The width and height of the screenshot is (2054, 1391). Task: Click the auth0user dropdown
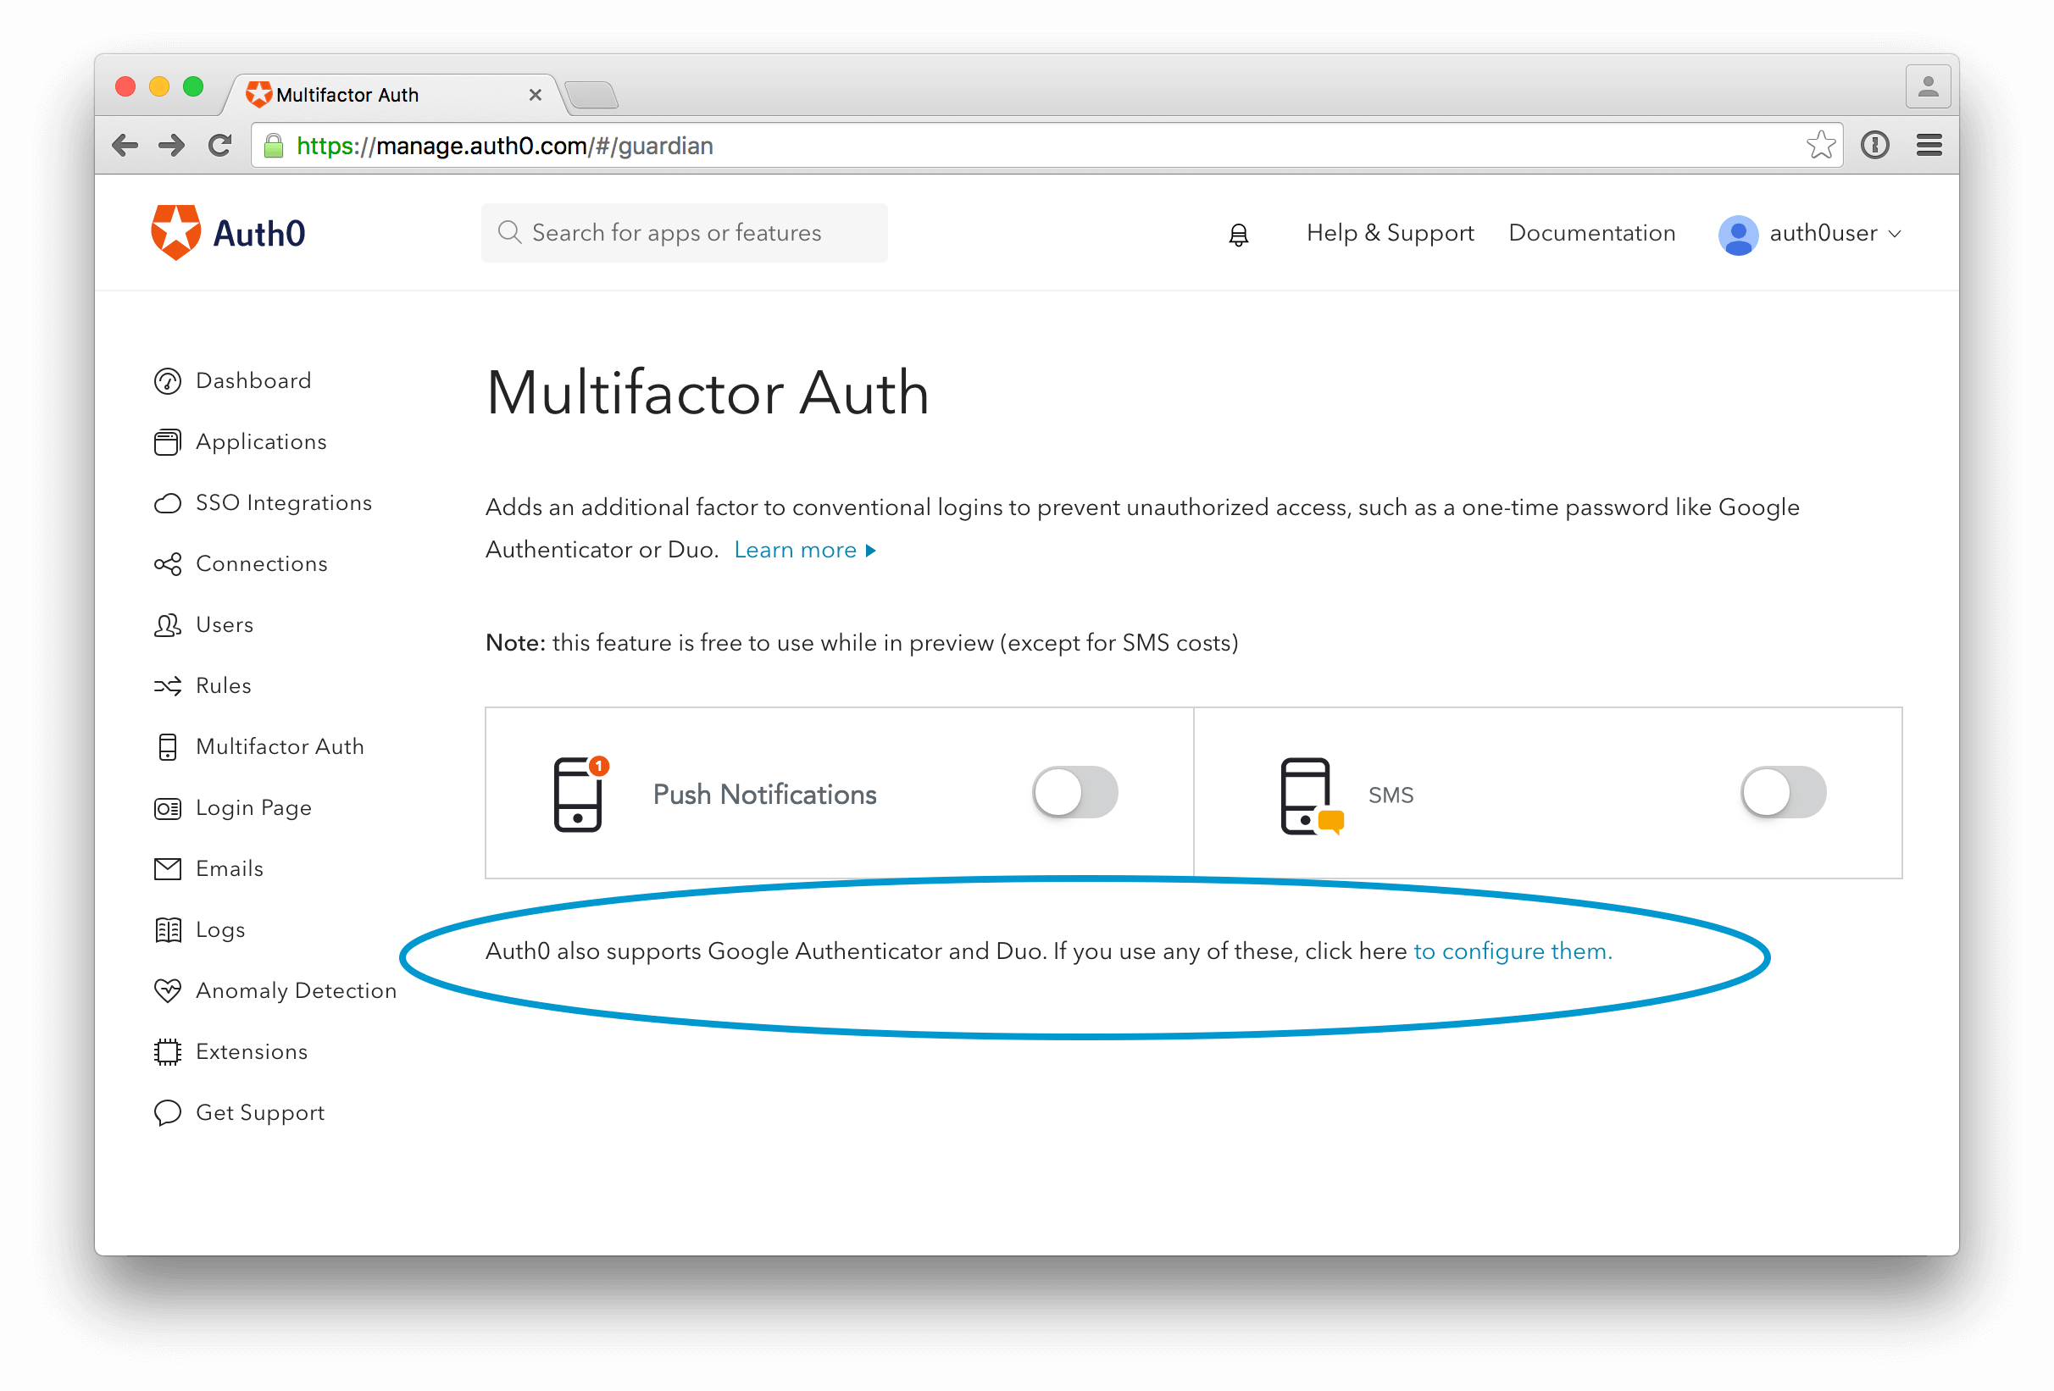[1824, 233]
